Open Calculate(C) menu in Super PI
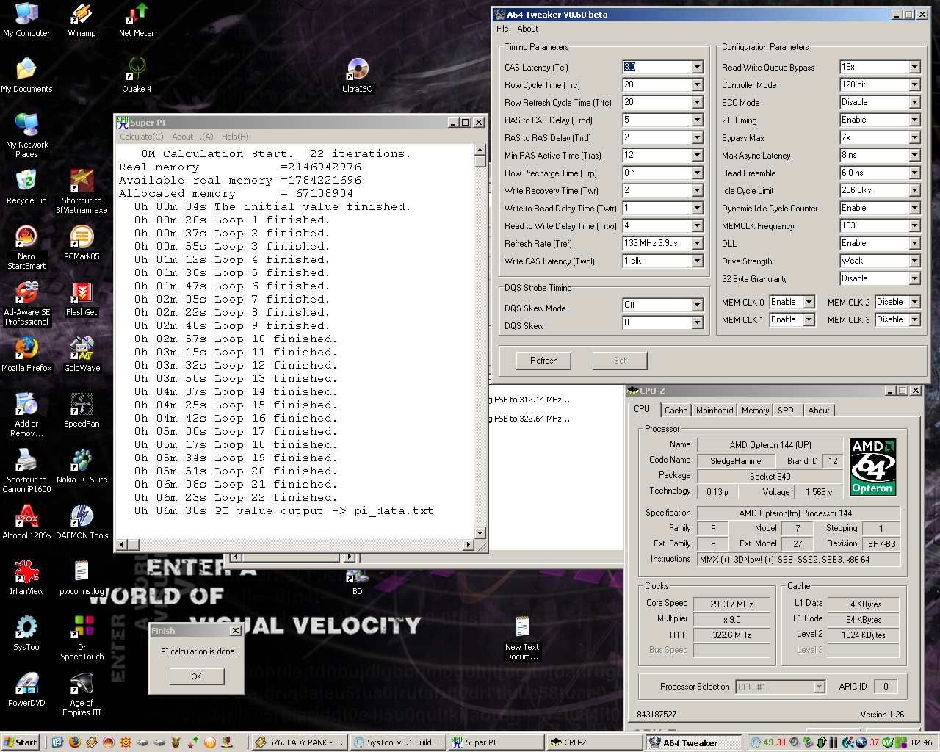 tap(142, 137)
